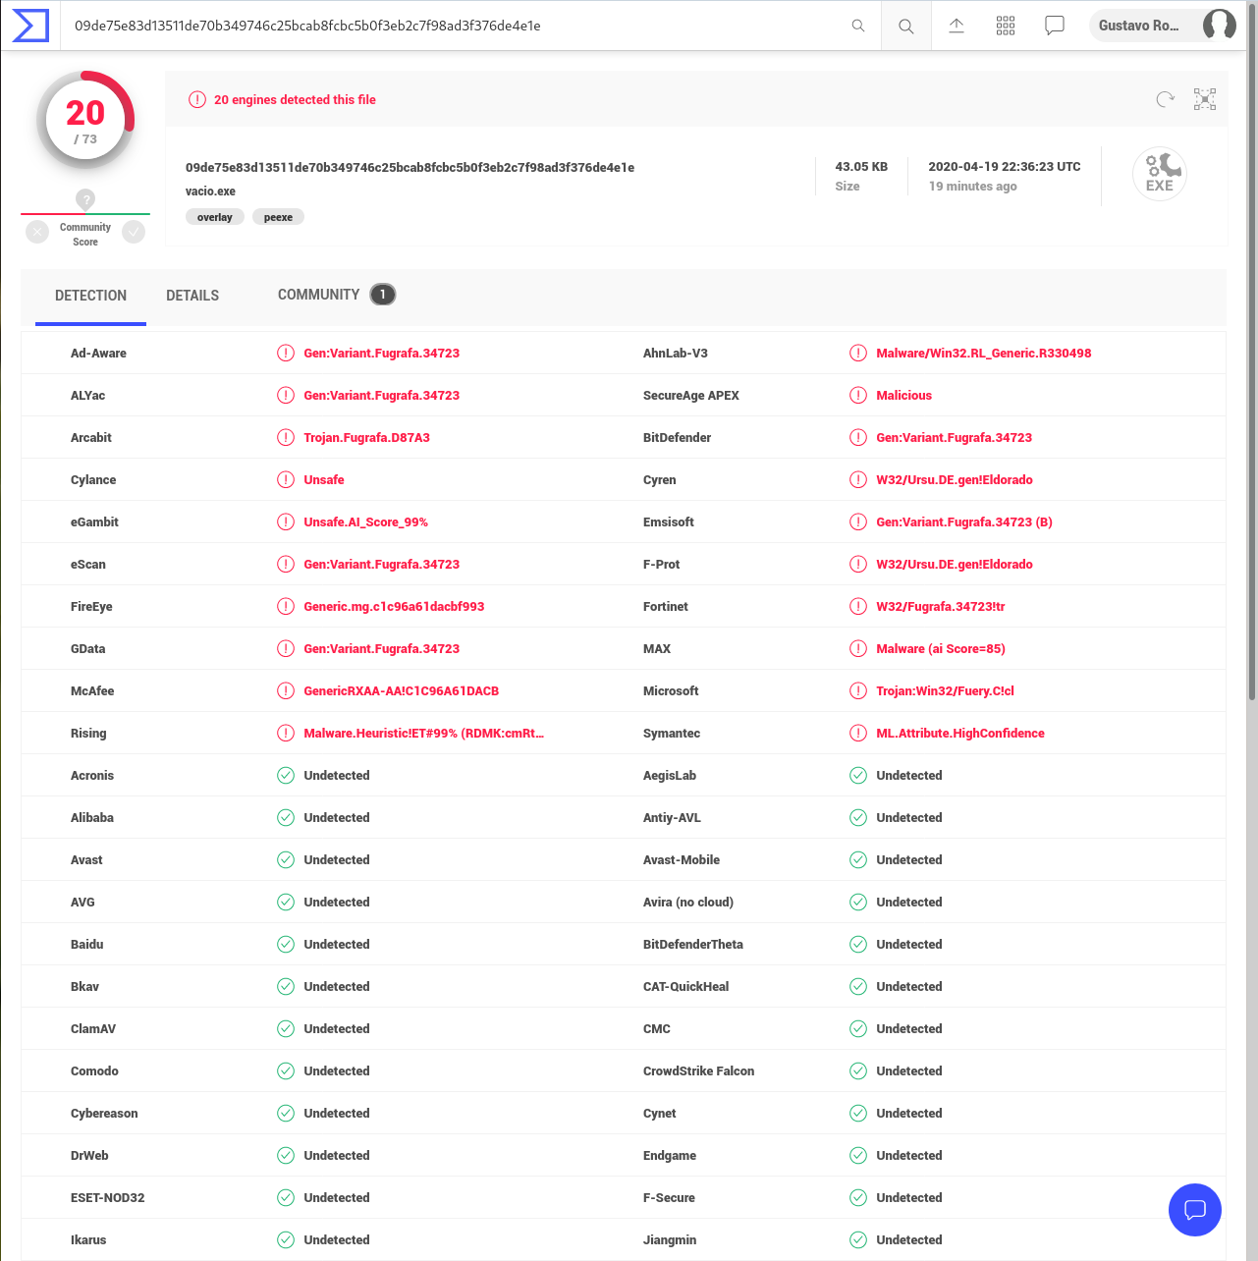This screenshot has height=1261, width=1258.
Task: Click the '20 engines detected this file' text
Action: [295, 100]
